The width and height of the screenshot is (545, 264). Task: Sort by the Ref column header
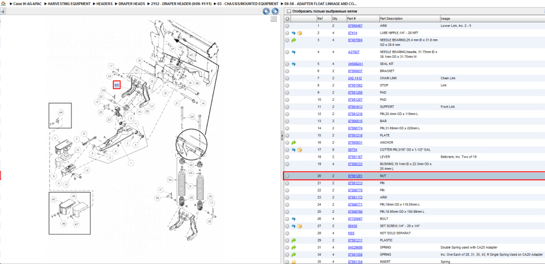(x=319, y=19)
